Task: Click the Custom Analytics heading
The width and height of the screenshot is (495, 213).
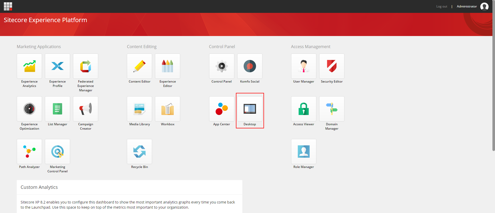Action: [39, 187]
